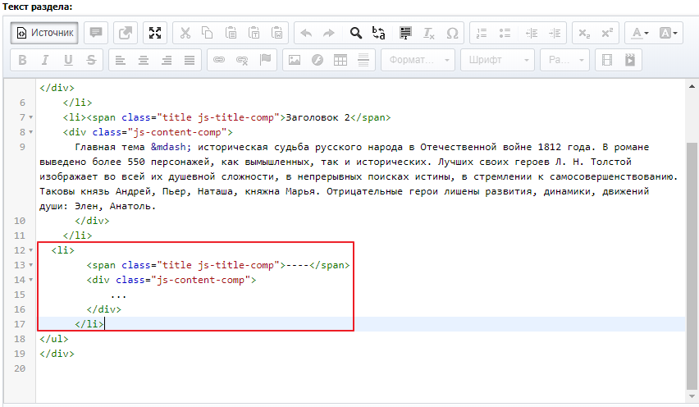Click the Insert Link chain icon
The height and width of the screenshot is (407, 699).
pyautogui.click(x=219, y=60)
